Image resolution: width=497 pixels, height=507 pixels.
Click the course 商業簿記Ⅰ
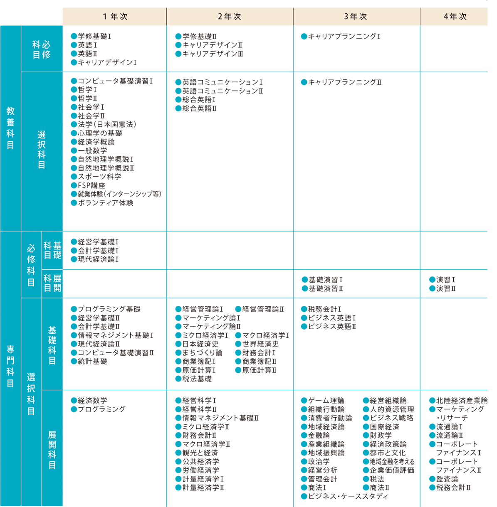point(195,362)
